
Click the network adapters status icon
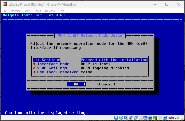131,118
